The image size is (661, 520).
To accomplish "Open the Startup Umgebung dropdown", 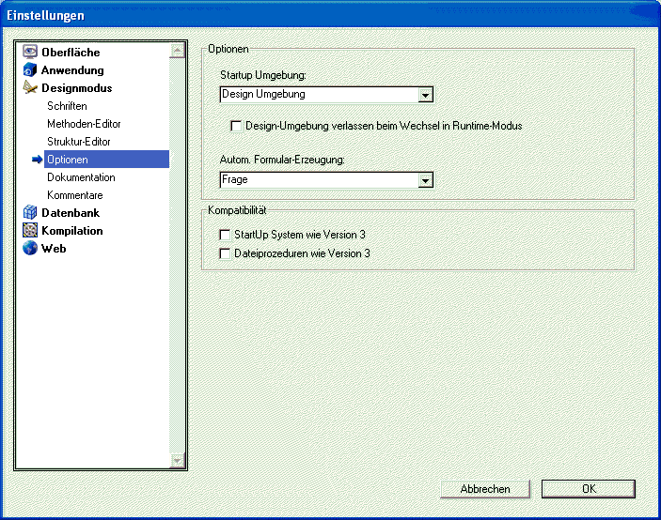I will [425, 95].
